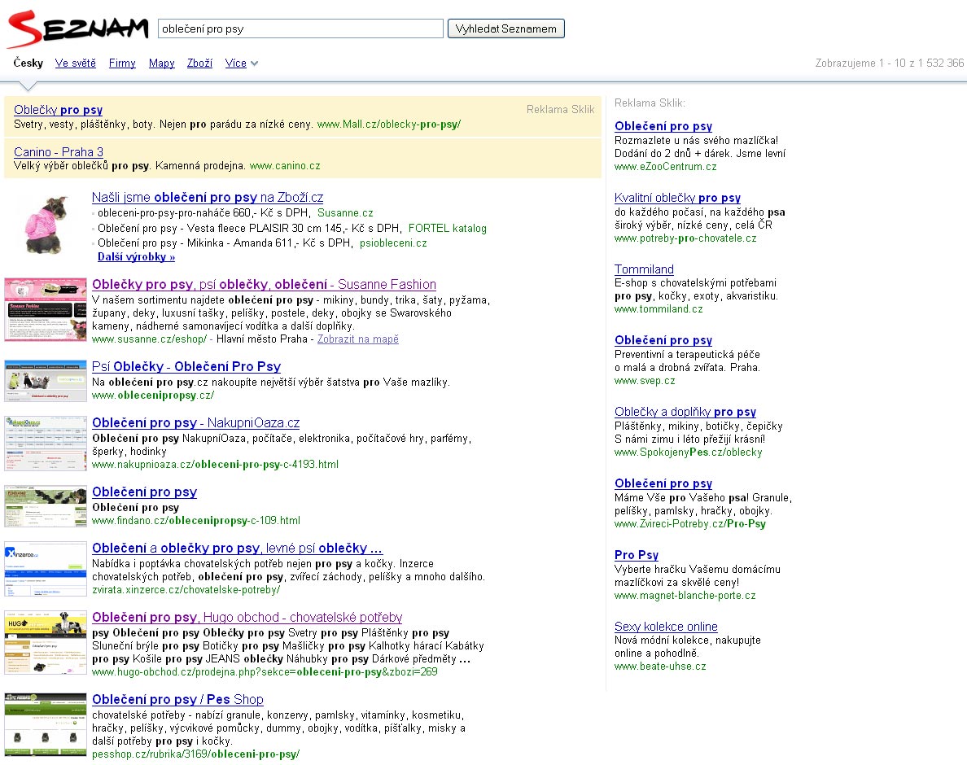Click the Pes Shop site thumbnail
Viewport: 967px width, 765px height.
46,724
